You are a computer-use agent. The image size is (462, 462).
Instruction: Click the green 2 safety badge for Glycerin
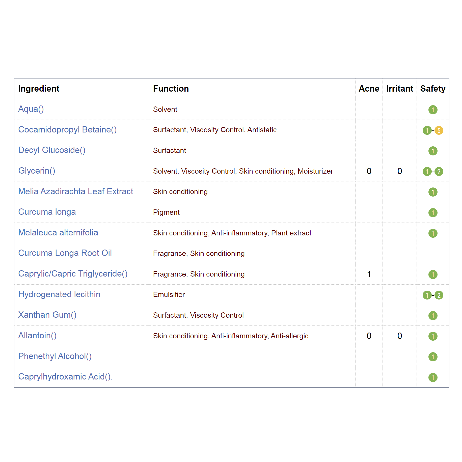click(x=439, y=172)
